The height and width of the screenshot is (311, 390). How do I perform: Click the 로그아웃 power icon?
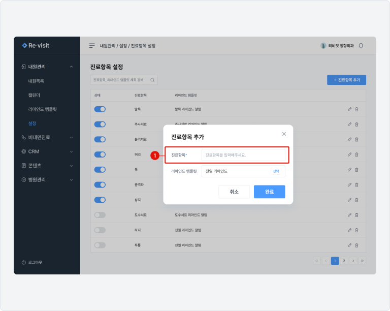[24, 262]
